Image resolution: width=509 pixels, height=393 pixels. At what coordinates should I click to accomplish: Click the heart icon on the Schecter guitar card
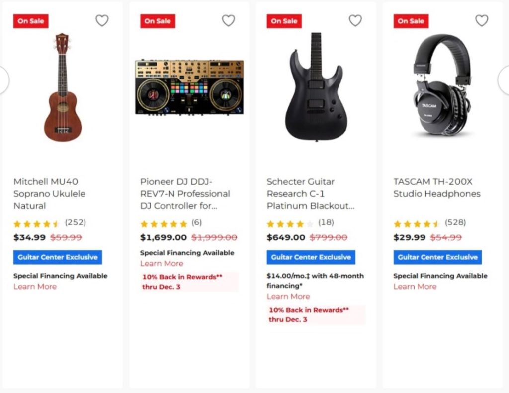pyautogui.click(x=355, y=20)
